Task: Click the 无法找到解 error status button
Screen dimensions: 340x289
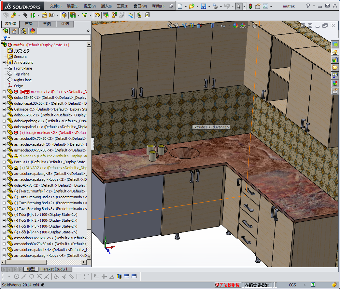Action: (x=227, y=285)
